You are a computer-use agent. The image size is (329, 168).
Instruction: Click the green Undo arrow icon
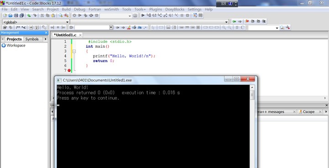click(x=29, y=15)
